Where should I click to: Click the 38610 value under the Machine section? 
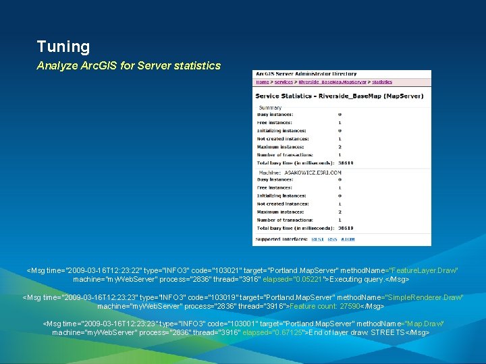(346, 228)
